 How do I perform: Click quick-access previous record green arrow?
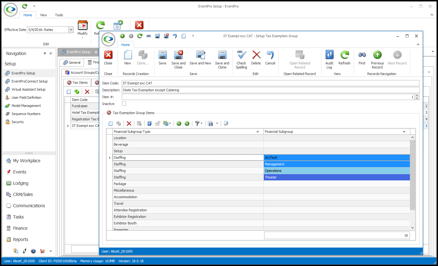click(122, 36)
